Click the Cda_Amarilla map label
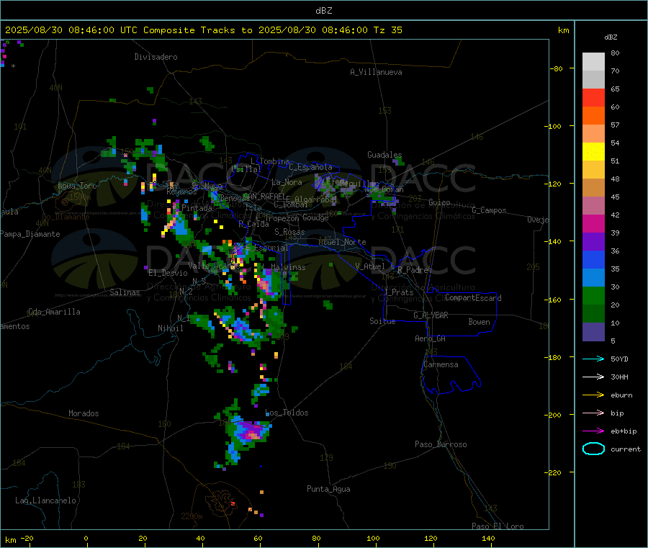 [x=54, y=312]
